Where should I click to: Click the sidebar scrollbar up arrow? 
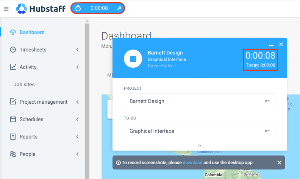(x=87, y=21)
